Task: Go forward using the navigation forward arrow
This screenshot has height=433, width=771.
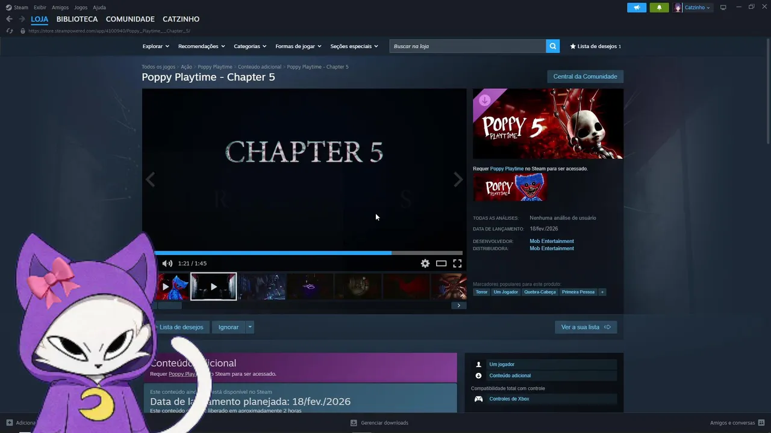Action: click(22, 19)
